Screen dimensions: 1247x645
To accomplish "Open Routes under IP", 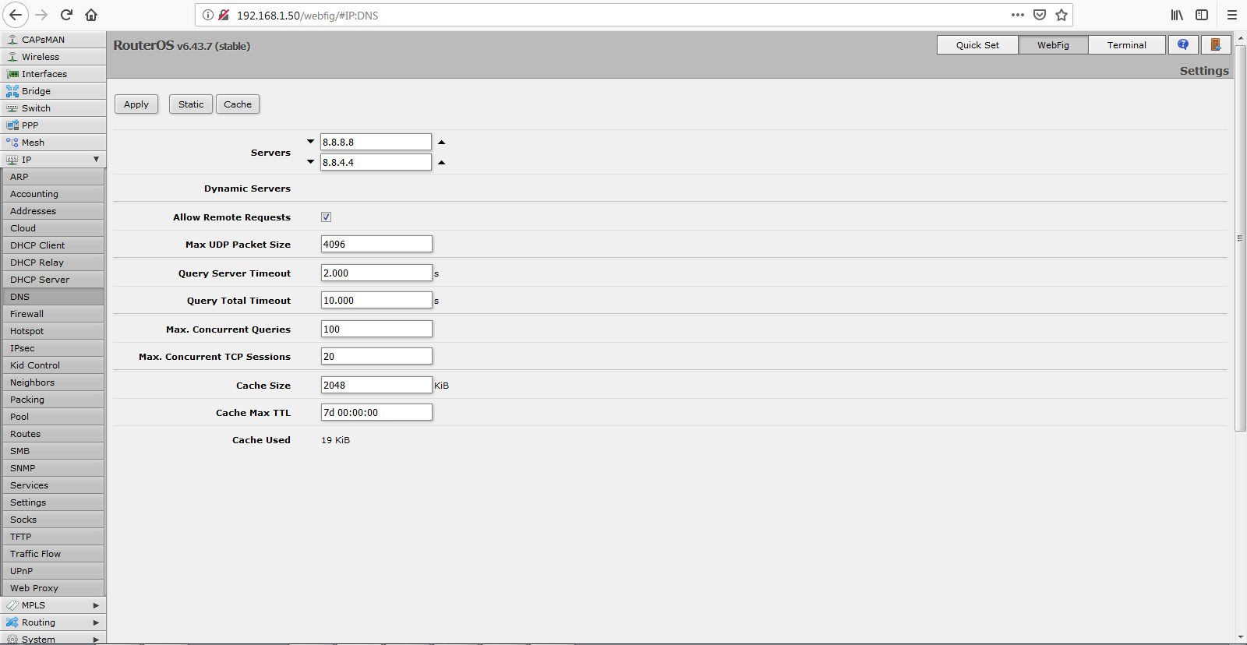I will click(x=53, y=434).
